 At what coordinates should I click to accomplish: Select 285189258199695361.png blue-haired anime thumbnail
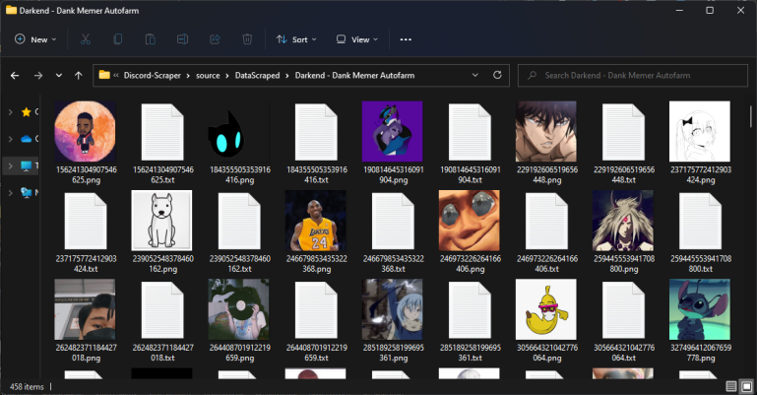393,309
